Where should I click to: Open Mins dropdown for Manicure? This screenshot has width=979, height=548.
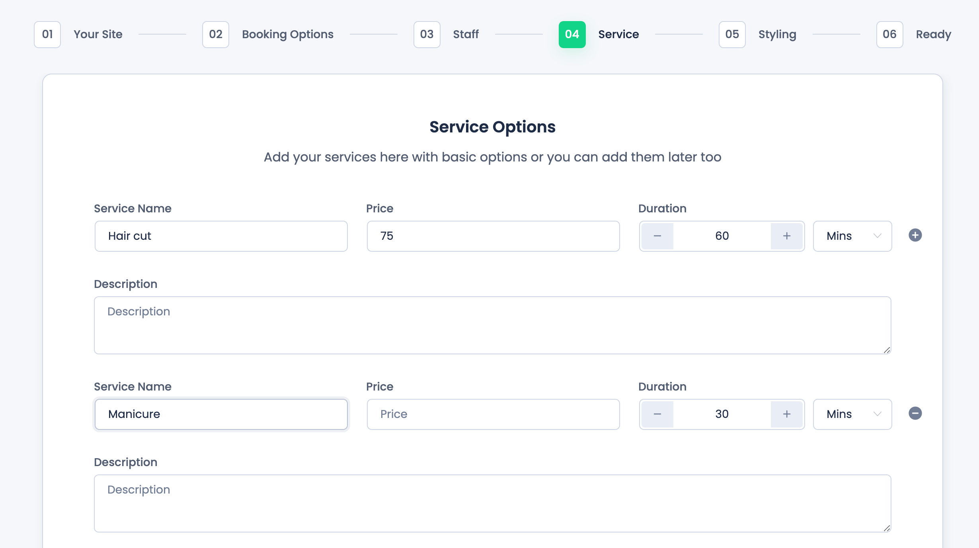pos(852,414)
